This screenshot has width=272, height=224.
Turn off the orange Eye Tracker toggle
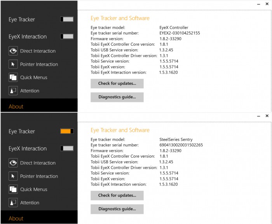pos(67,131)
